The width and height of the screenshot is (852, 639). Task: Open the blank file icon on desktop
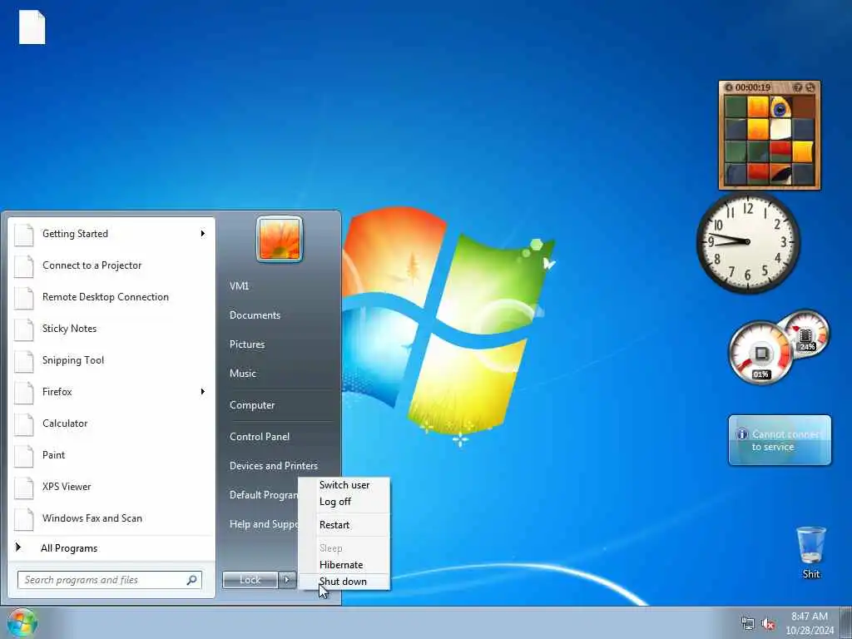(32, 27)
